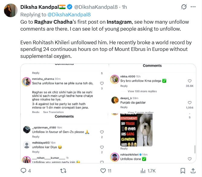Open Diksha Kandpal's profile picture
Image resolution: width=202 pixels, height=177 pixels.
[11, 11]
